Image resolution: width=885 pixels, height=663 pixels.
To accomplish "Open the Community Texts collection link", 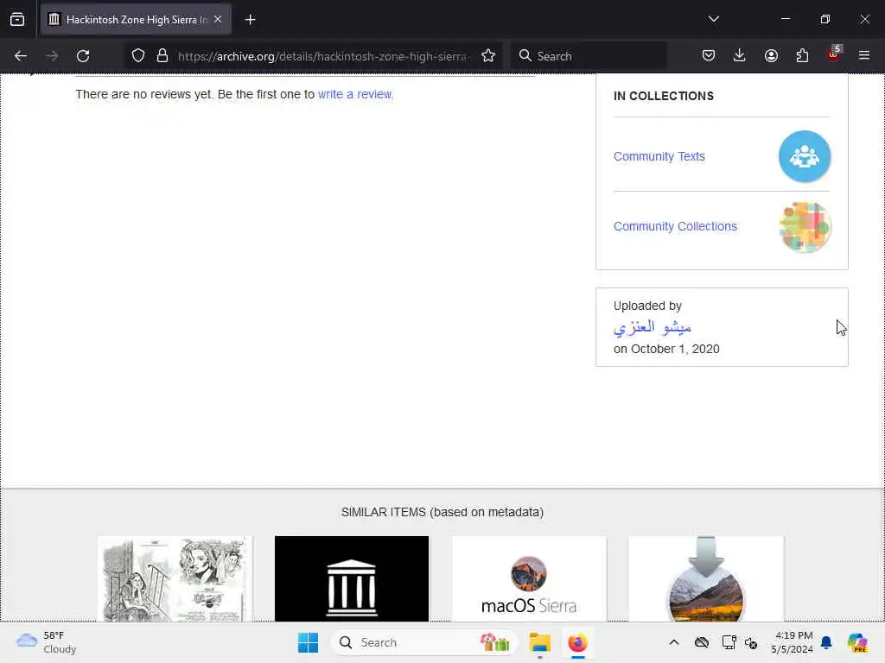I will pos(659,156).
